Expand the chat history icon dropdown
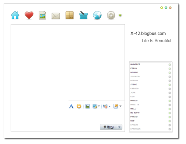The image size is (186, 144). tap(121, 106)
